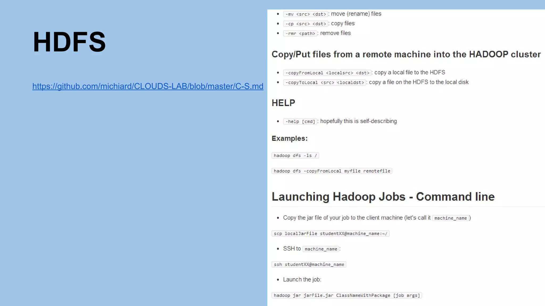Image resolution: width=545 pixels, height=306 pixels.
Task: Click the 'hadoop dfs -ls /' command
Action: click(x=295, y=156)
